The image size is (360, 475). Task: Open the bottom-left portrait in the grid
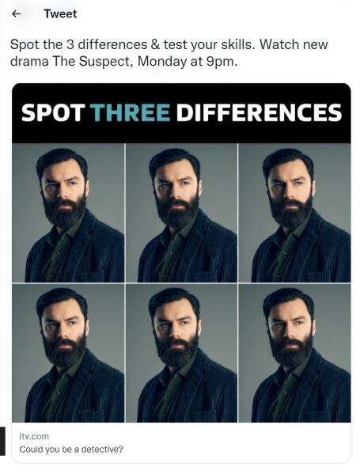(68, 353)
